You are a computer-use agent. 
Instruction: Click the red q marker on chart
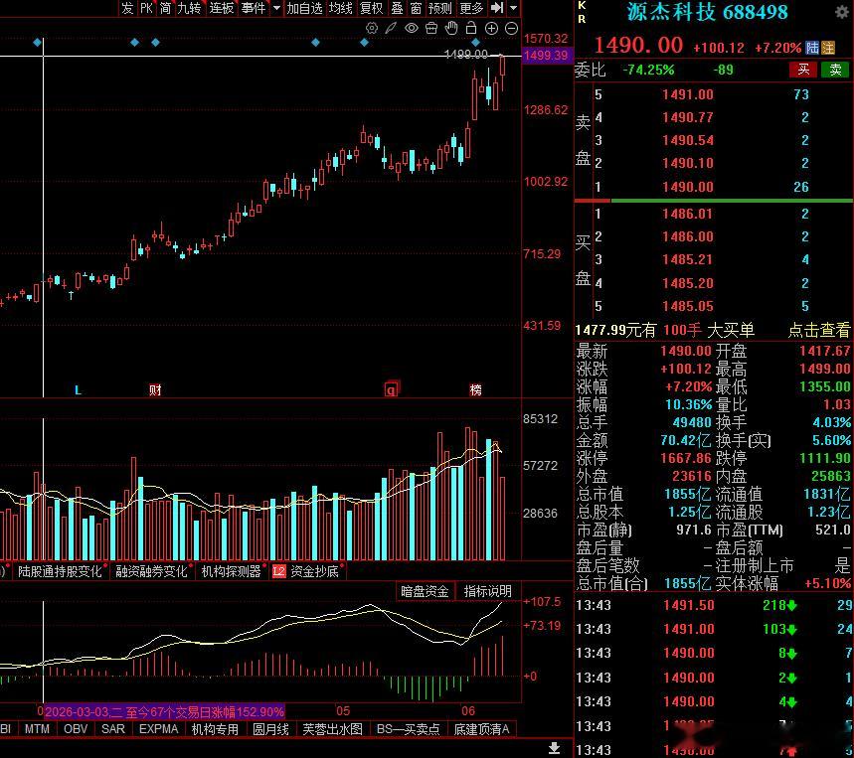pos(392,388)
